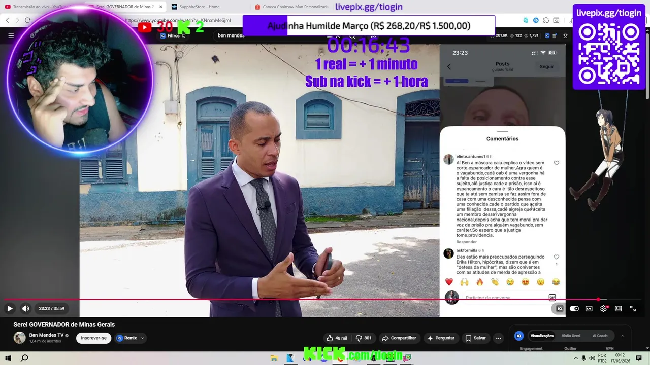Pick the crying face emoji reaction

(x=510, y=282)
